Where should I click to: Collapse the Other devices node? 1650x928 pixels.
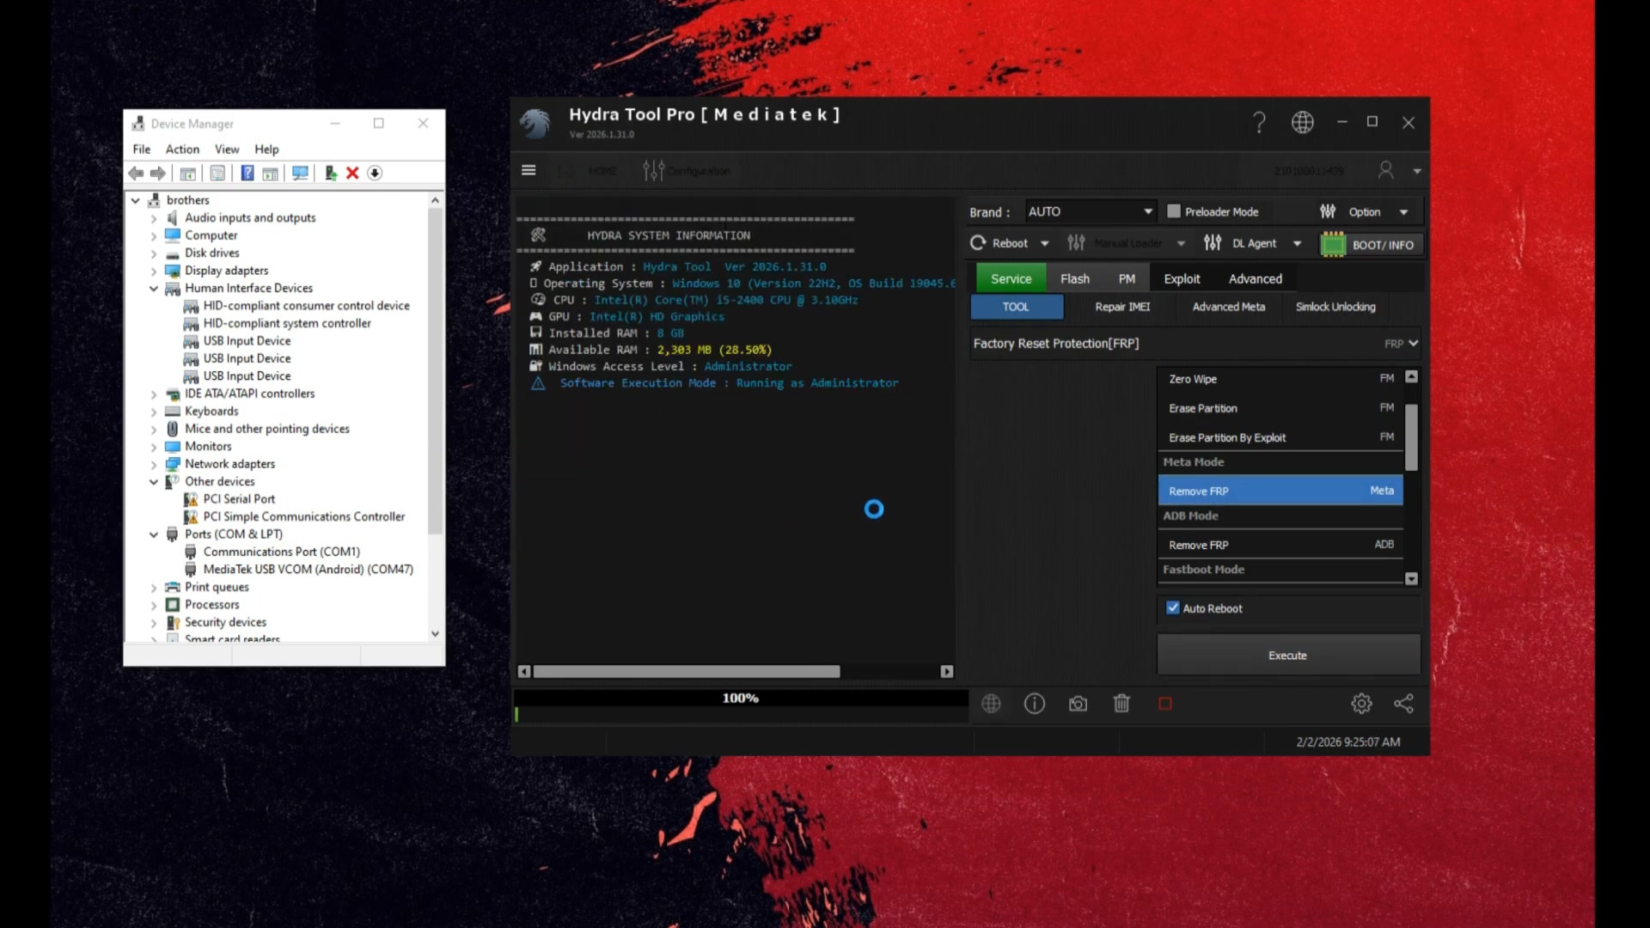[x=154, y=482]
